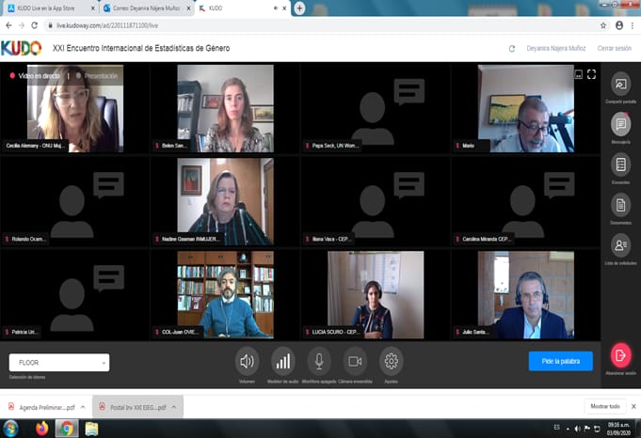Toggle fullscreen video view
Screen dimensions: 641x438
coord(592,74)
